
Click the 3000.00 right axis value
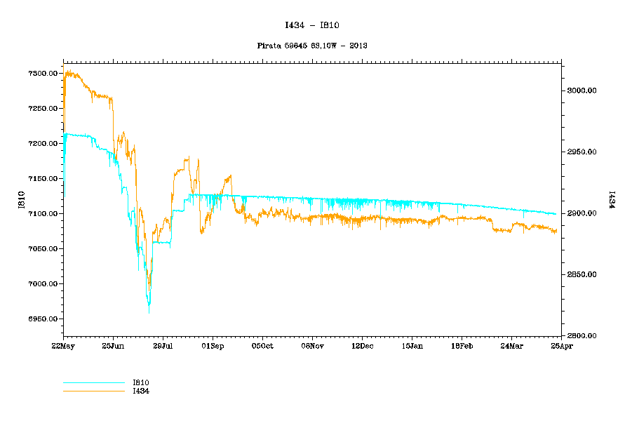click(x=582, y=91)
